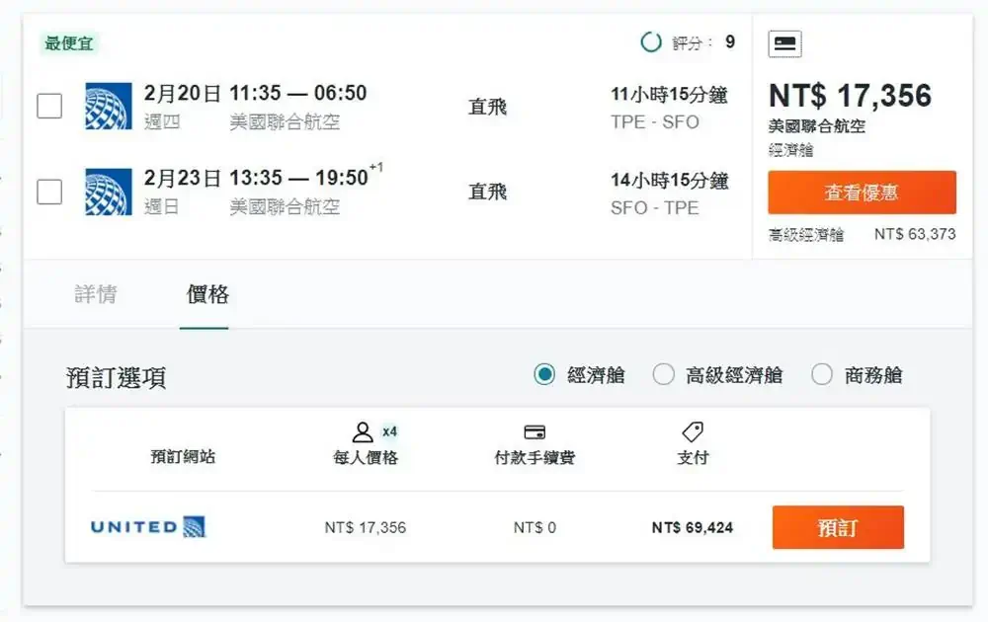
Task: Click the 預訂選項 heading
Action: 116,378
